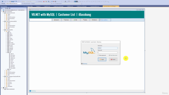Click the Undo icon in main toolbar
Image resolution: width=169 pixels, height=95 pixels.
pyautogui.click(x=16, y=2)
